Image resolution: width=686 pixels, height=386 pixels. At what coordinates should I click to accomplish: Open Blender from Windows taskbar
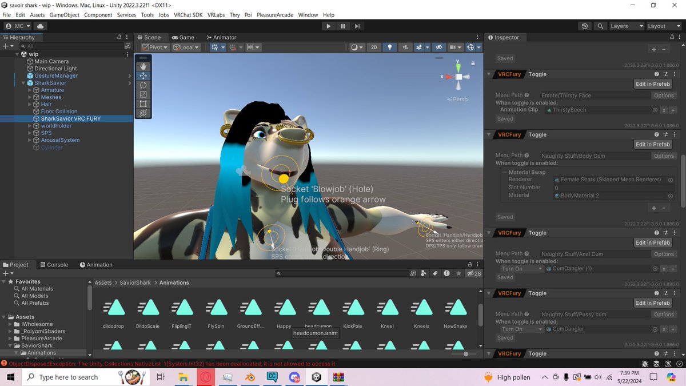tap(249, 377)
